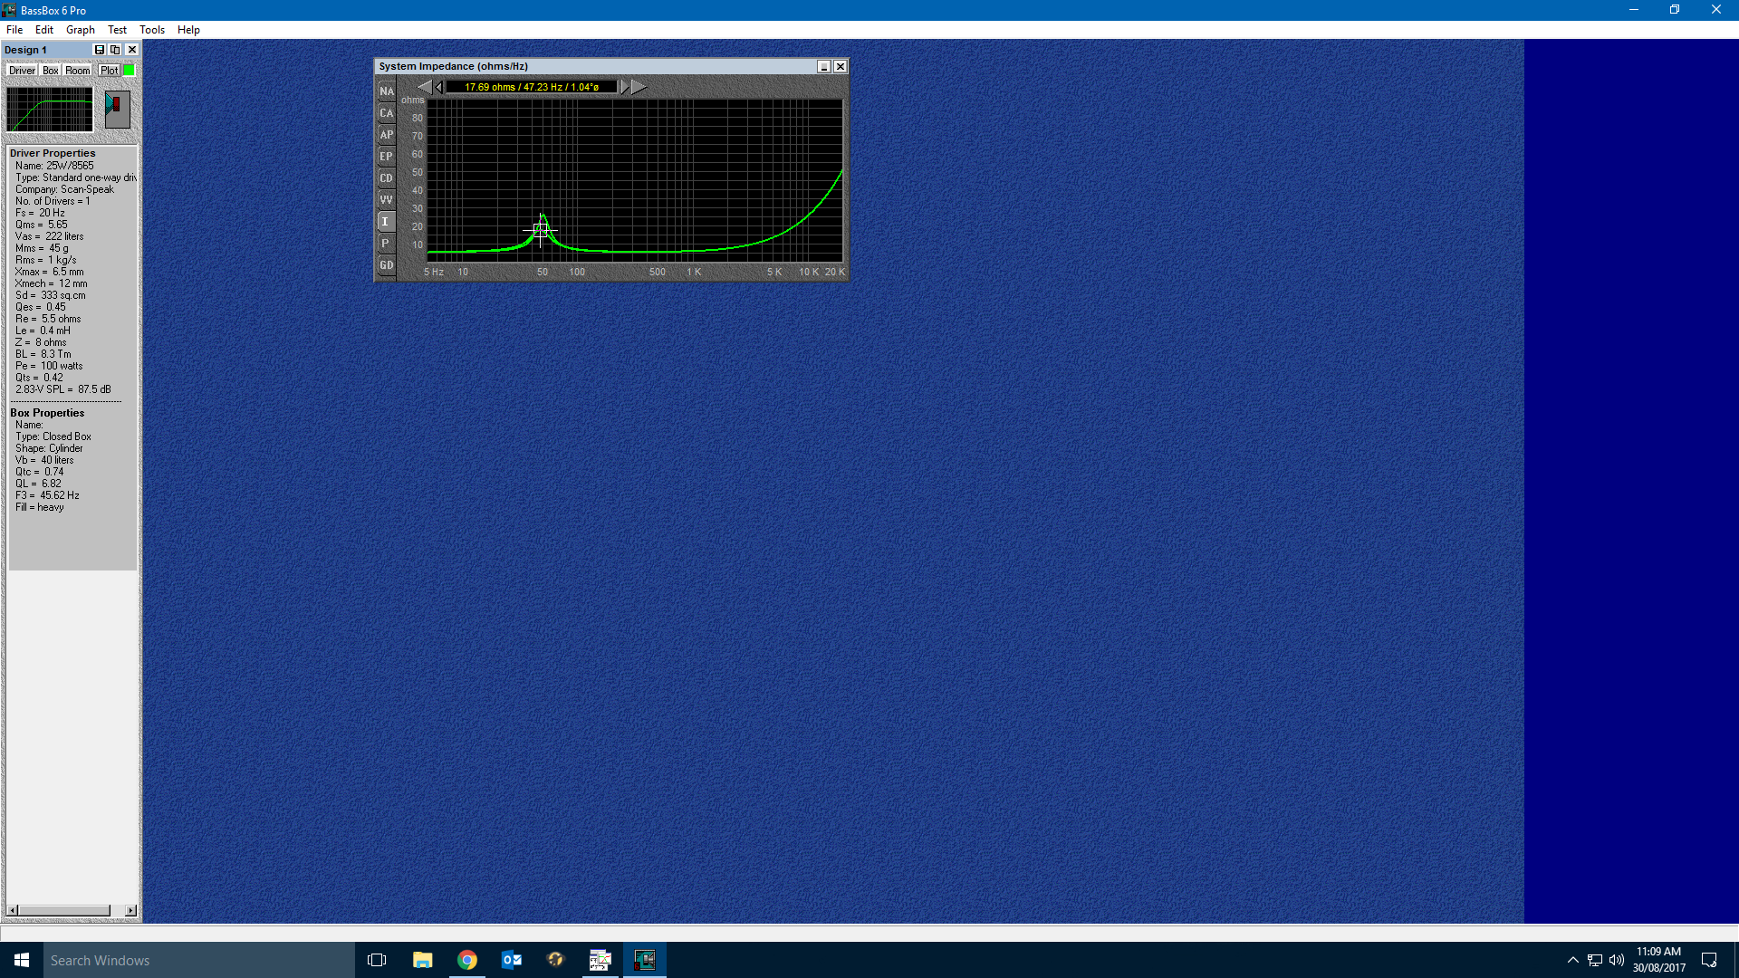Click the Plot button in Design 1
This screenshot has width=1739, height=978.
pyautogui.click(x=109, y=71)
